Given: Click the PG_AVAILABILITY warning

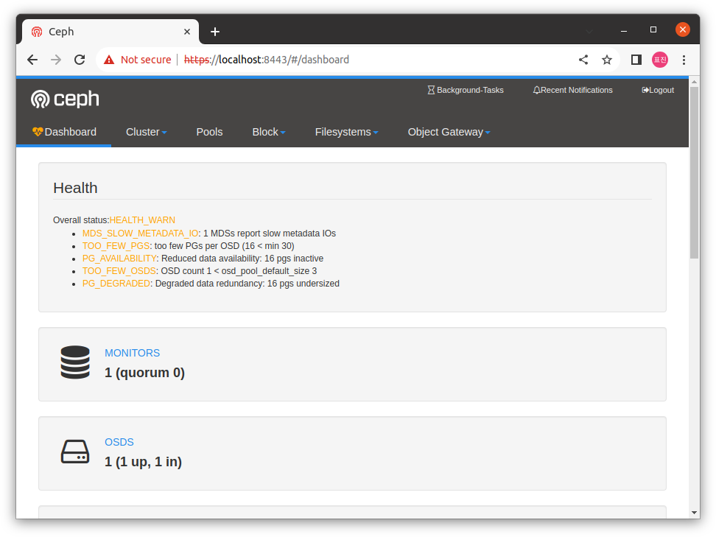Looking at the screenshot, I should (119, 259).
